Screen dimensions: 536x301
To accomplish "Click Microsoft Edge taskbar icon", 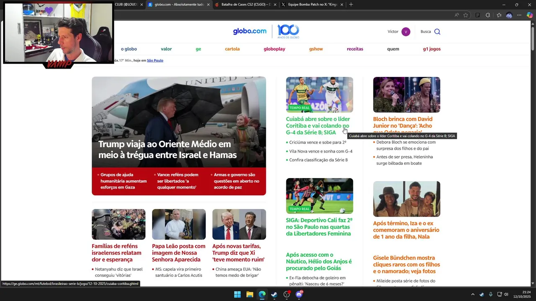I will tap(262, 294).
